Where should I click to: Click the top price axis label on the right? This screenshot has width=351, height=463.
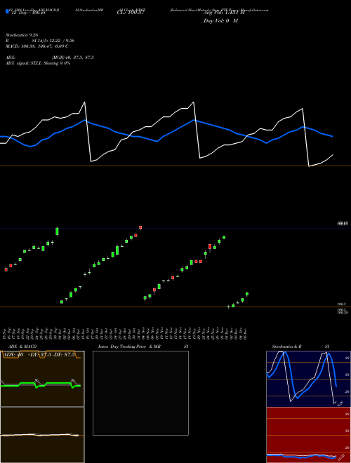[x=343, y=224]
